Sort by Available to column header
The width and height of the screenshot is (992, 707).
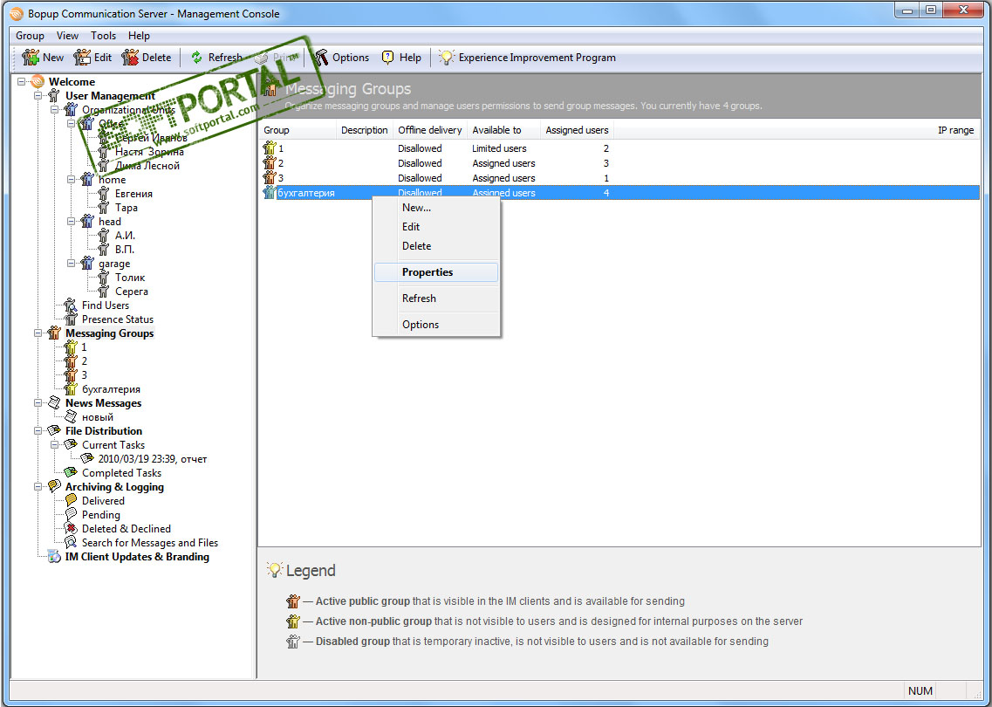[503, 130]
